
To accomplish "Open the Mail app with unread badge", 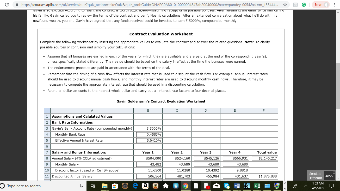I will [x=207, y=186].
